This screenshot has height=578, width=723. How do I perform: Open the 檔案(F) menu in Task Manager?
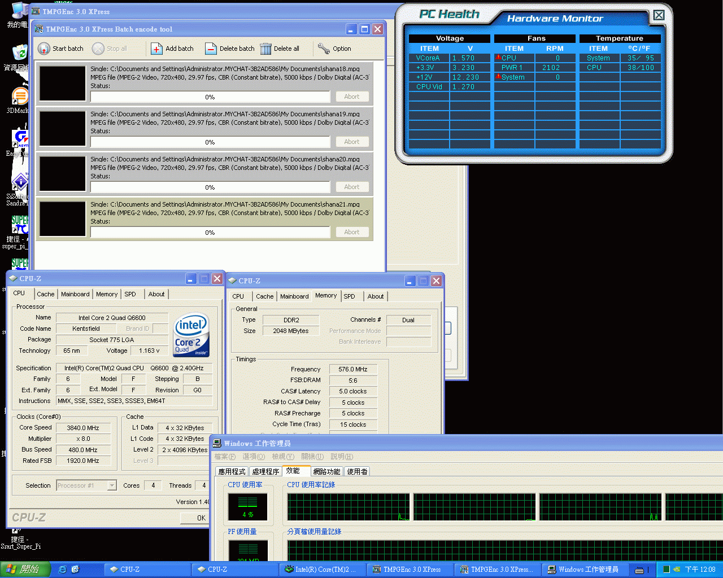(x=225, y=457)
